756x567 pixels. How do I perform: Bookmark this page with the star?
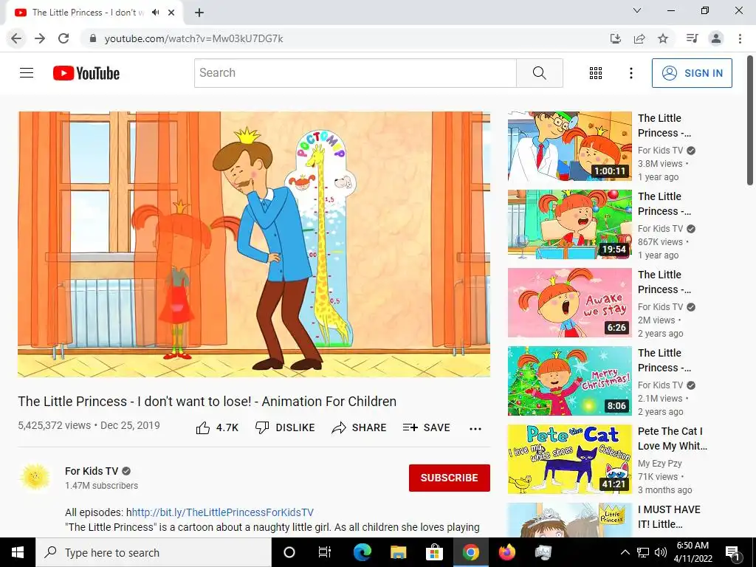[663, 38]
